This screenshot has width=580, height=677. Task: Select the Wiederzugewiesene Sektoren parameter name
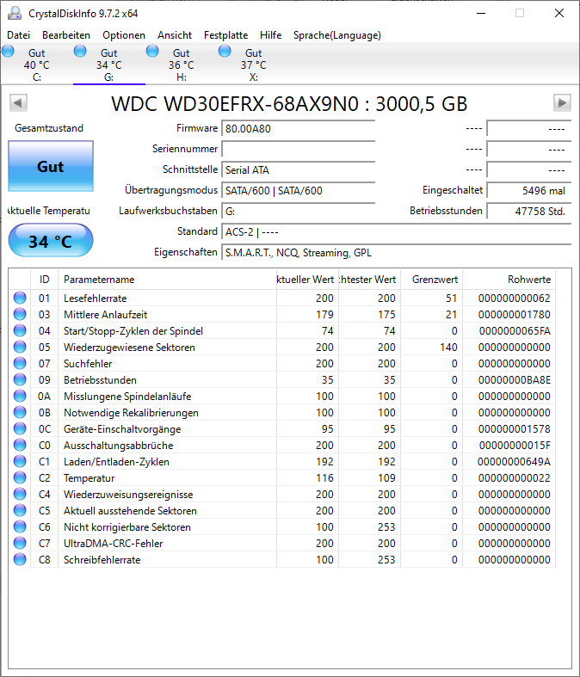click(x=129, y=348)
